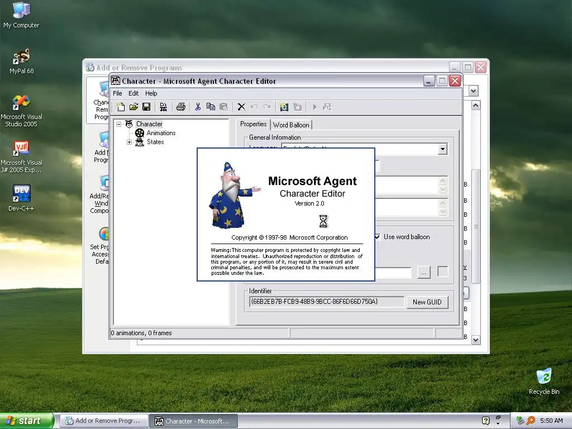Click the Identifier GUID field
572x429 pixels.
[x=327, y=302]
